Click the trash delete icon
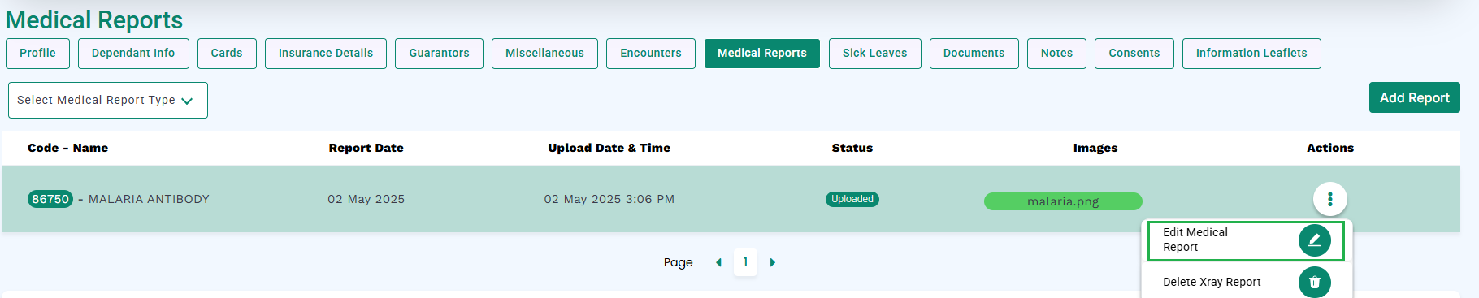1479x298 pixels. tap(1314, 282)
